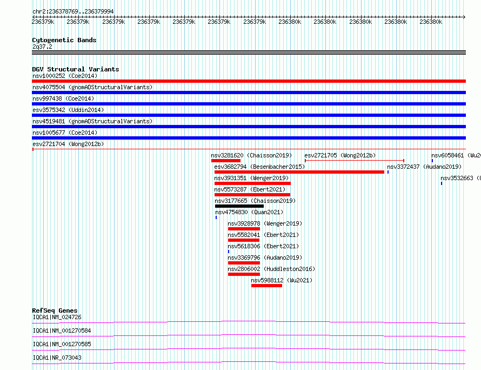The image size is (481, 370).
Task: Open nsv3369796 (Audano2019) variant
Action: (x=265, y=257)
